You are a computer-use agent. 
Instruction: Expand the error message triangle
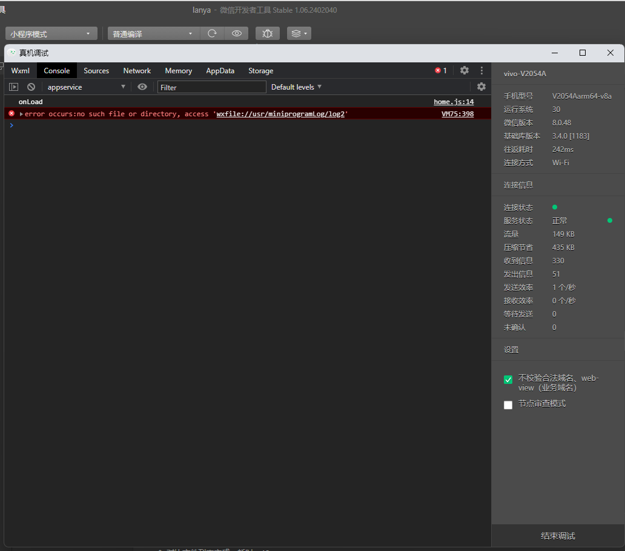pyautogui.click(x=21, y=114)
